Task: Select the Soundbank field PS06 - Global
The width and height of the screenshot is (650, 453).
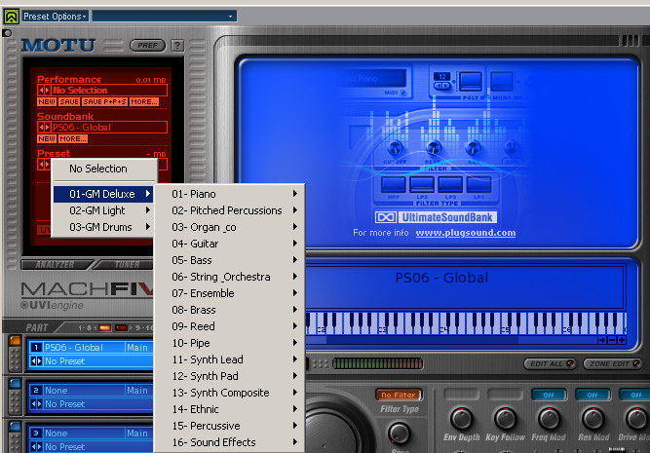Action: pos(108,128)
